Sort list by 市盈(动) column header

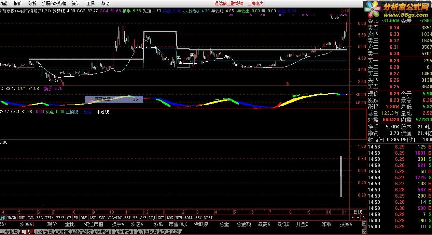[178, 224]
